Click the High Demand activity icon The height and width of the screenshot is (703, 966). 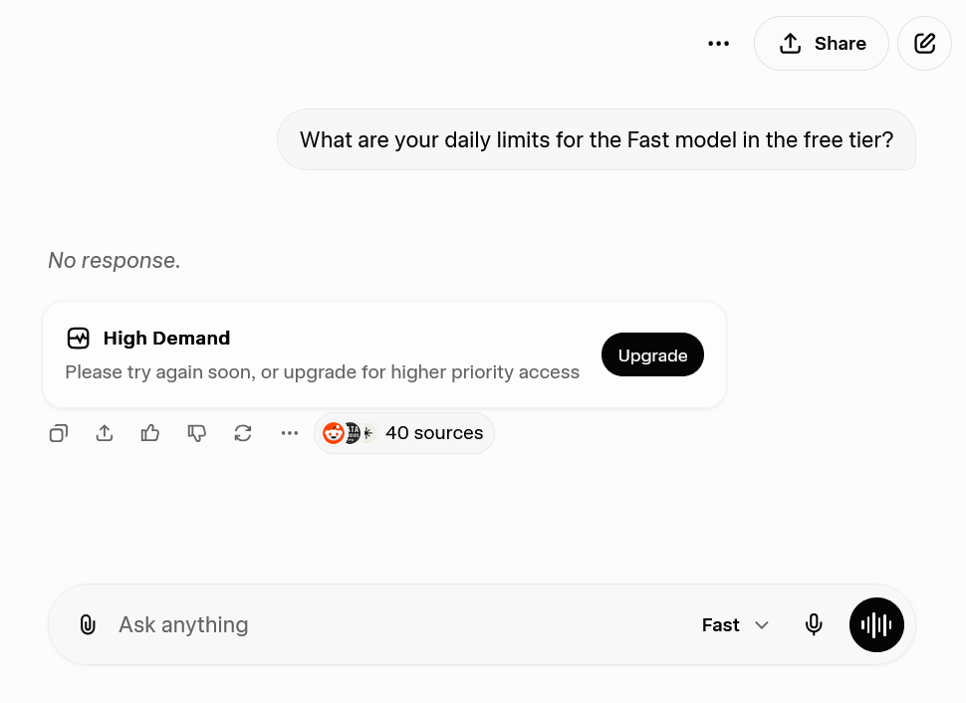point(79,339)
